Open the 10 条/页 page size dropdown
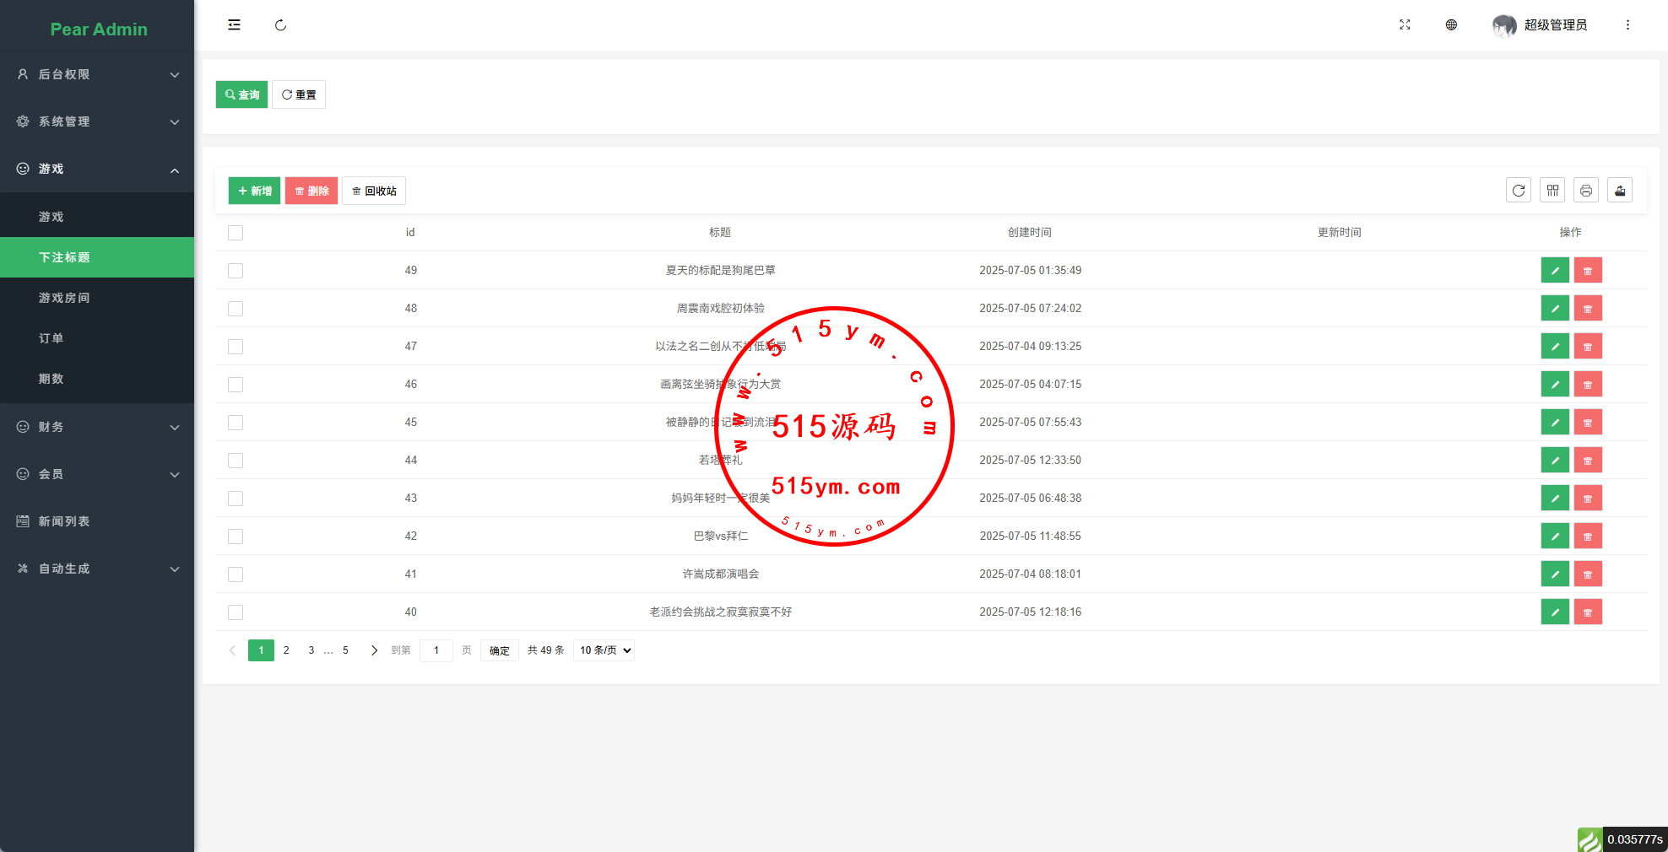Screen dimensions: 1668x852 pyautogui.click(x=604, y=650)
